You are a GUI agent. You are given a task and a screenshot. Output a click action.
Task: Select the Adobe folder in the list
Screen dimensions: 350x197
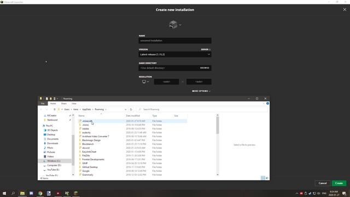[85, 129]
